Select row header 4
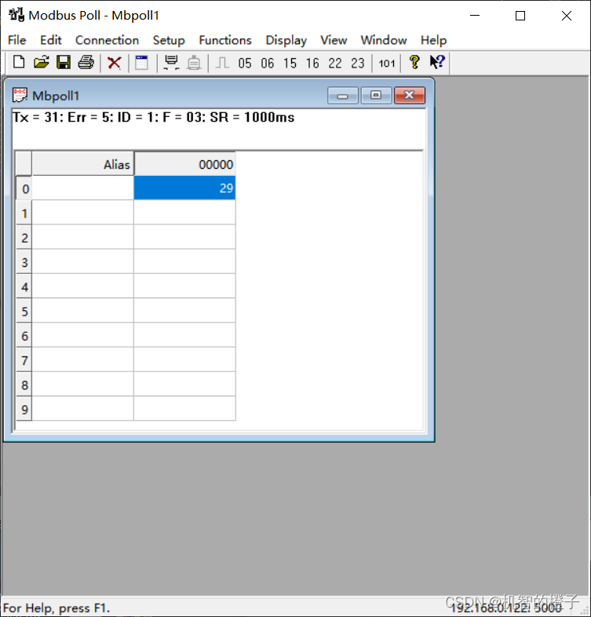This screenshot has height=617, width=591. pos(24,287)
